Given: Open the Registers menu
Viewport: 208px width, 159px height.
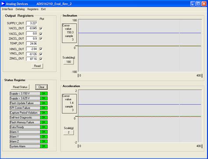Looking at the screenshot, I should [33, 9].
